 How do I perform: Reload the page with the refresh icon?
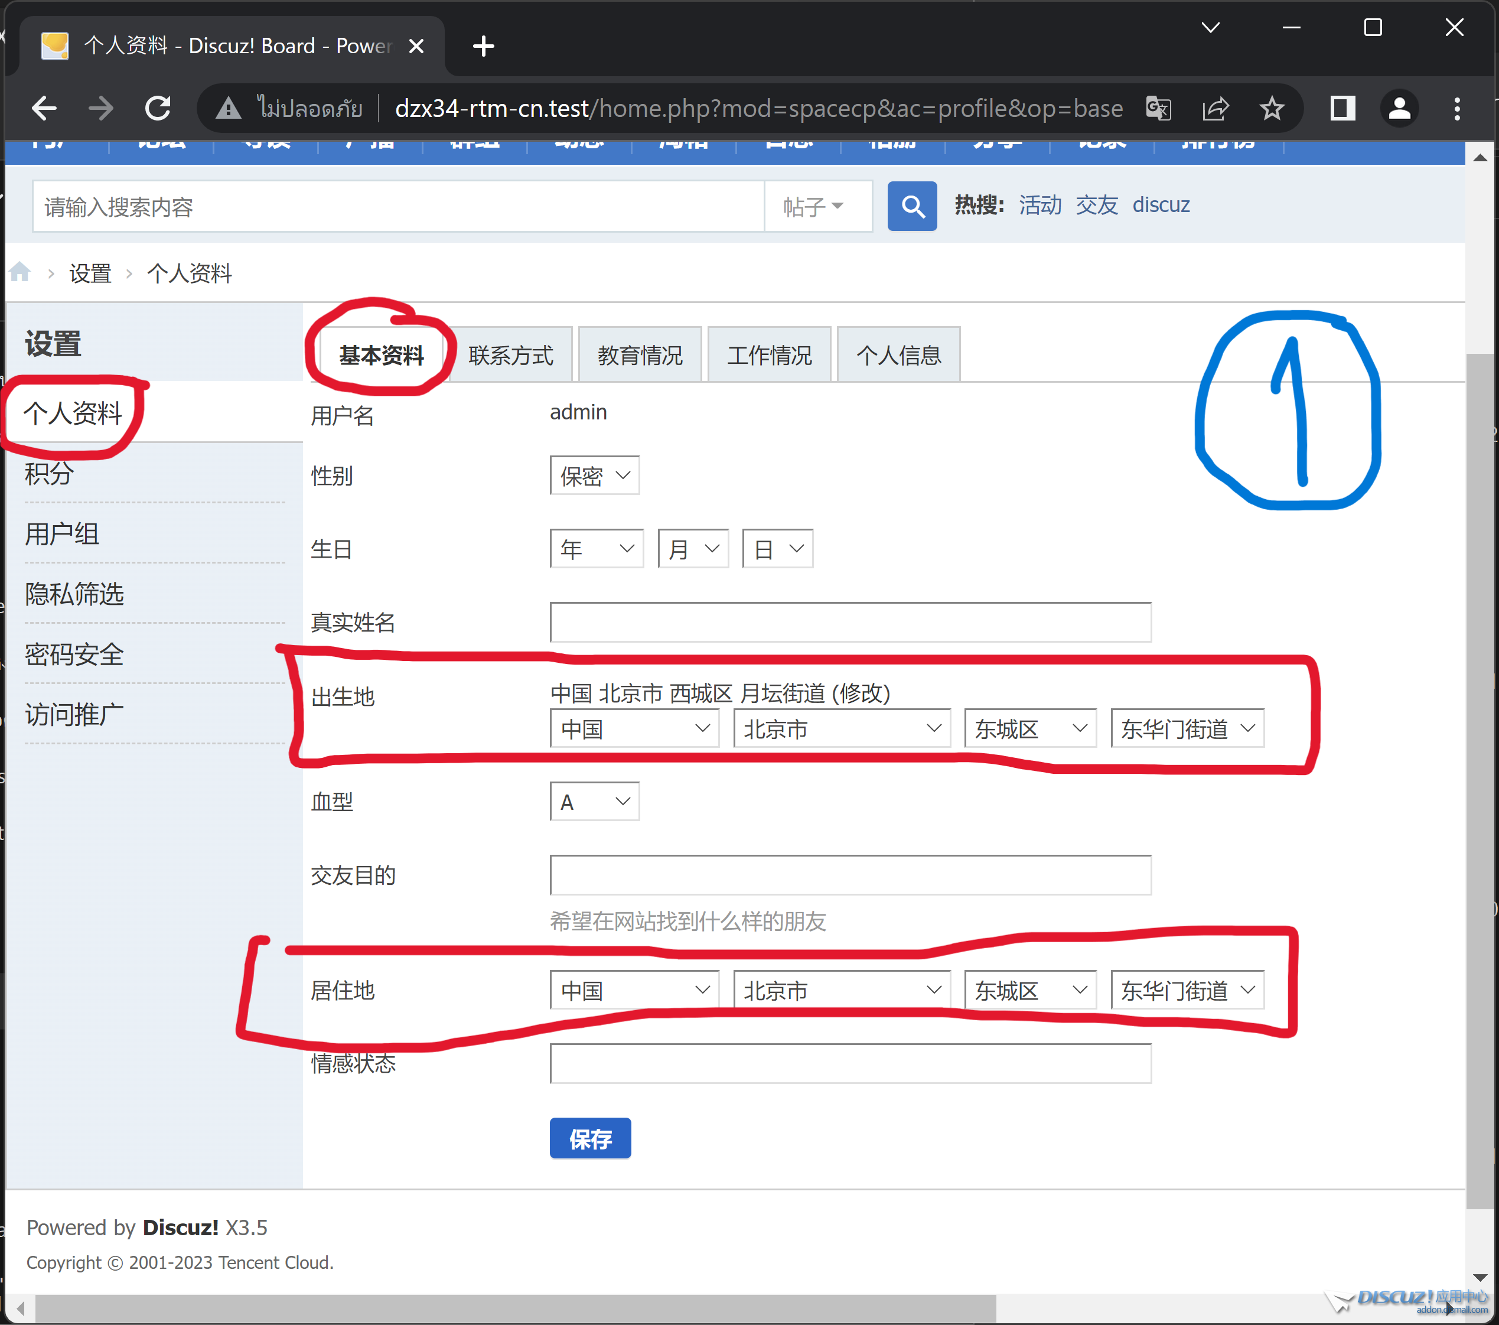pos(158,109)
